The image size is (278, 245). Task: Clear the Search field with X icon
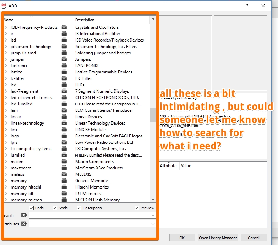click(x=24, y=215)
